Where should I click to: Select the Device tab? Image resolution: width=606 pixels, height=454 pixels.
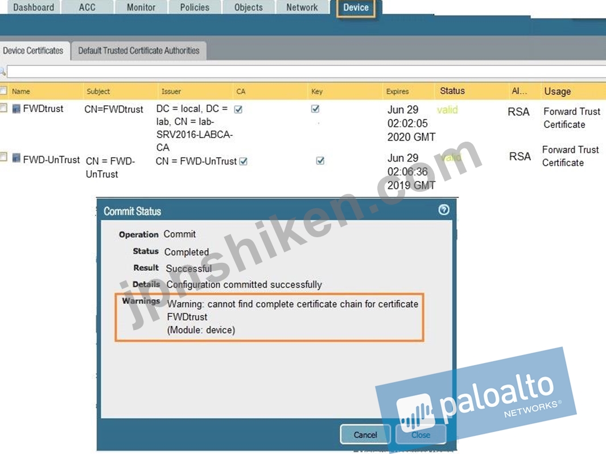[x=356, y=8]
